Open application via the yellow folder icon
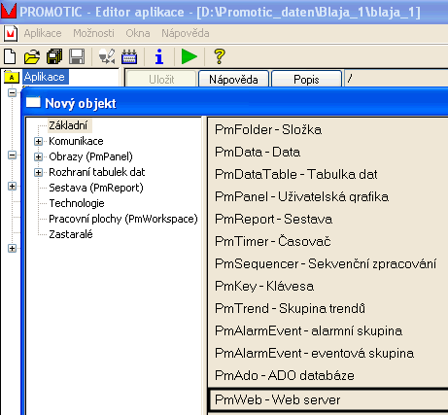Image resolution: width=448 pixels, height=415 pixels. [x=32, y=56]
